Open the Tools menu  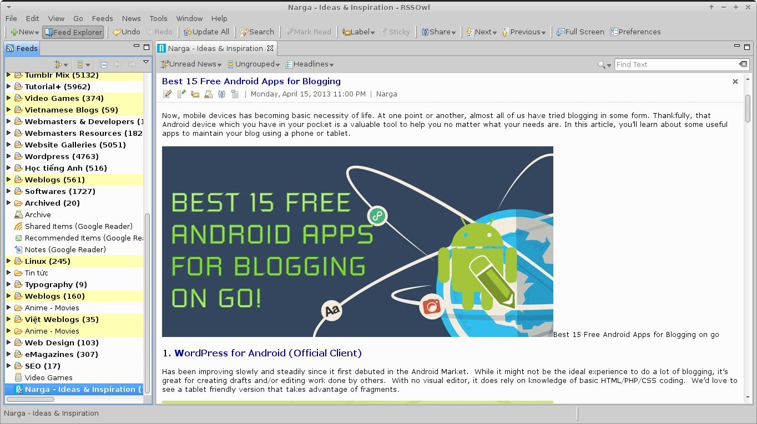coord(158,18)
